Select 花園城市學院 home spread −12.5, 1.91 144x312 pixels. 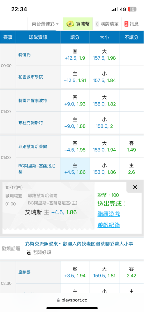(75, 77)
